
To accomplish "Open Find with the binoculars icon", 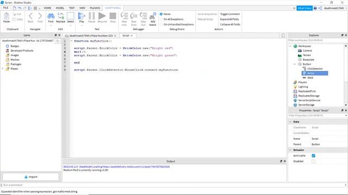I will (x=51, y=16).
